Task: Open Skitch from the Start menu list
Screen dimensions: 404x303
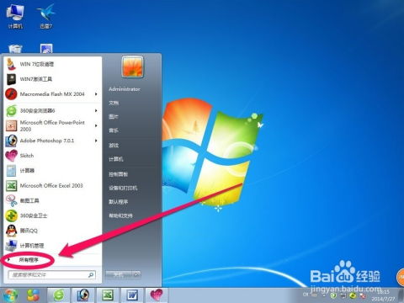Action: (53, 156)
